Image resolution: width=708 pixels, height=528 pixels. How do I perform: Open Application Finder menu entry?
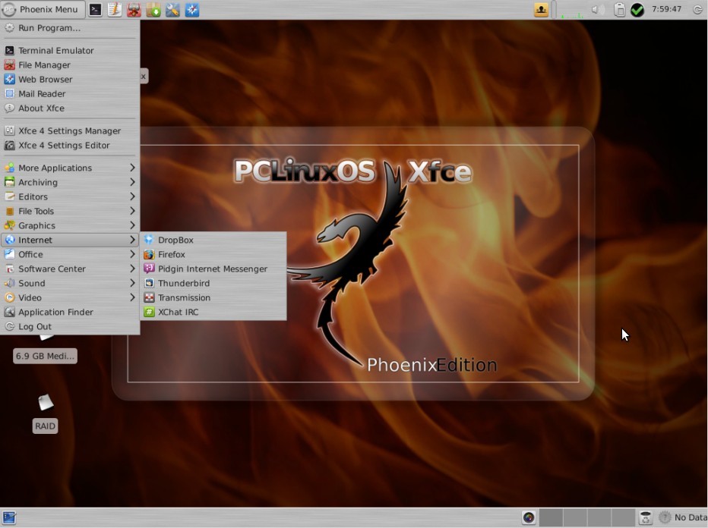[70, 312]
